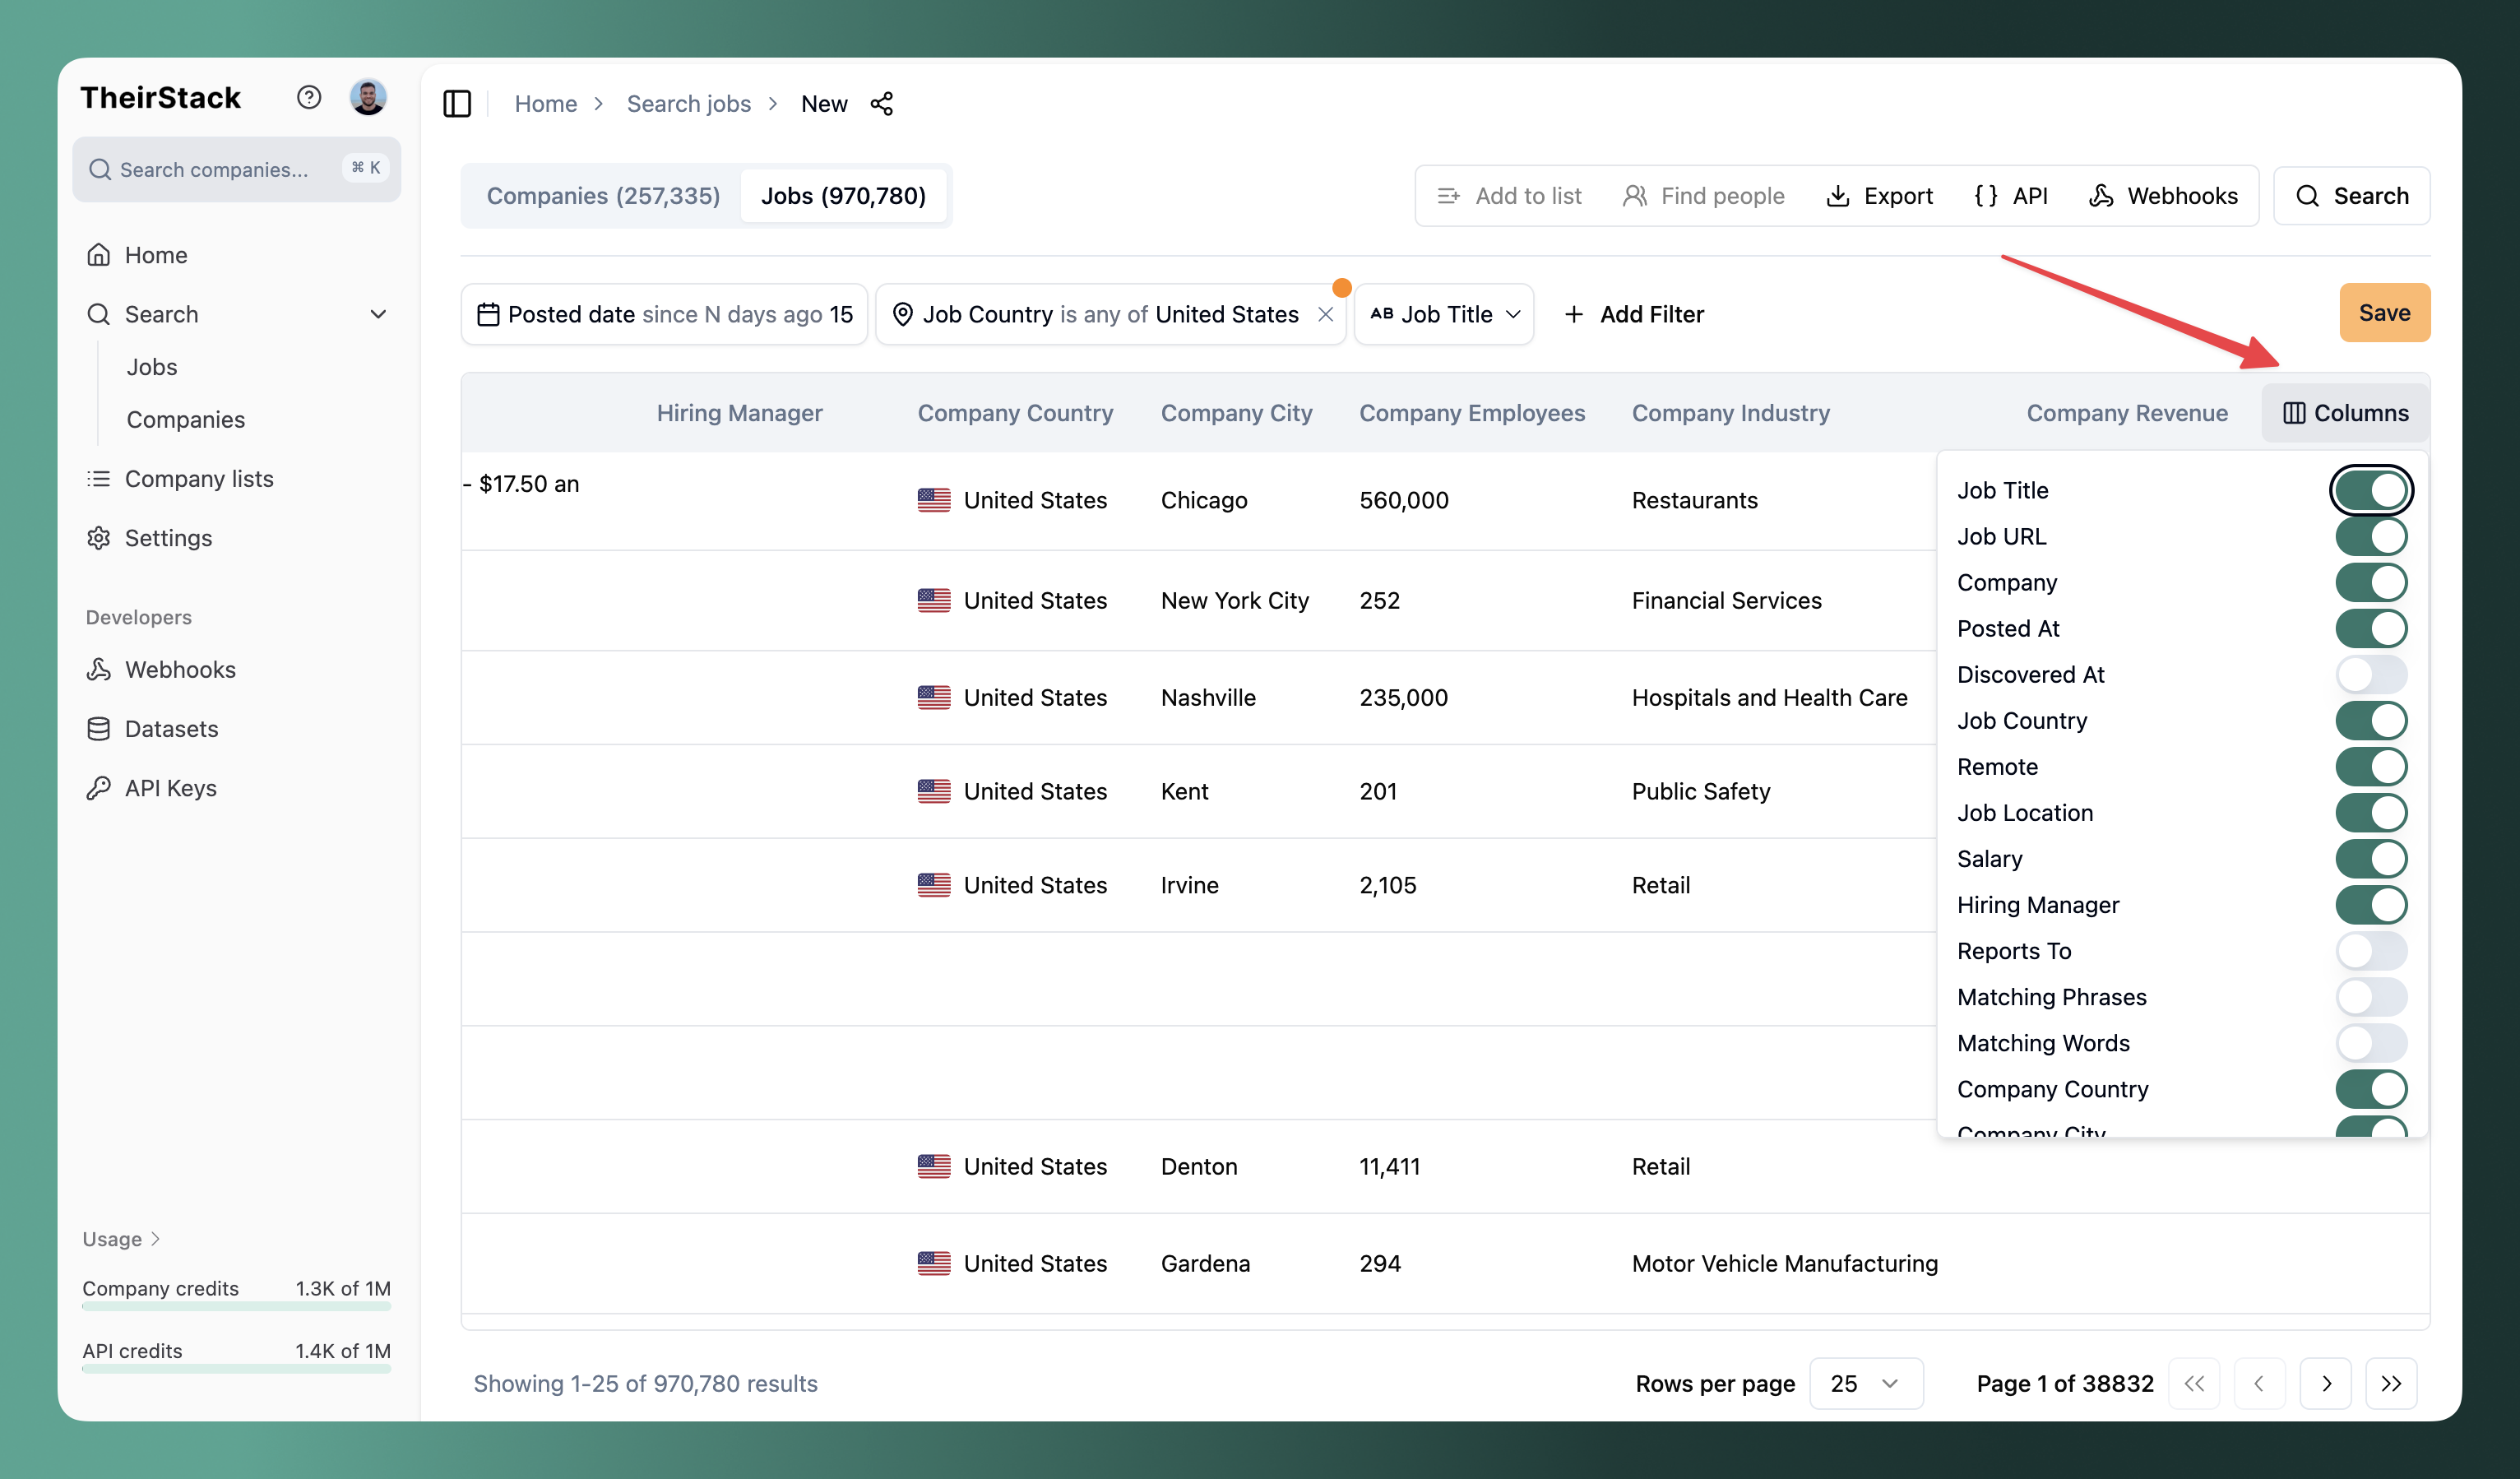The image size is (2520, 1479).
Task: Open the Rows per page dropdown
Action: [x=1865, y=1383]
